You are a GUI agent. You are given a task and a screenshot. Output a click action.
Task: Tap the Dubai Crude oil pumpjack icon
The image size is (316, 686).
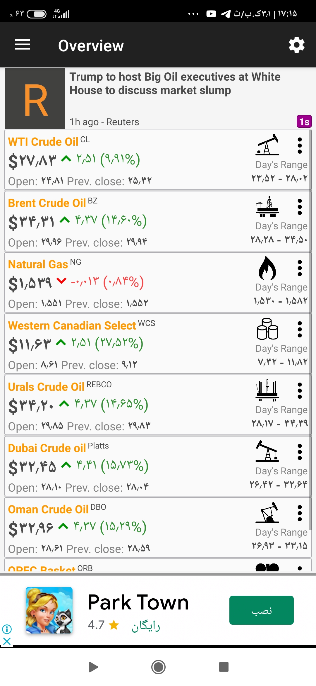[x=267, y=451]
